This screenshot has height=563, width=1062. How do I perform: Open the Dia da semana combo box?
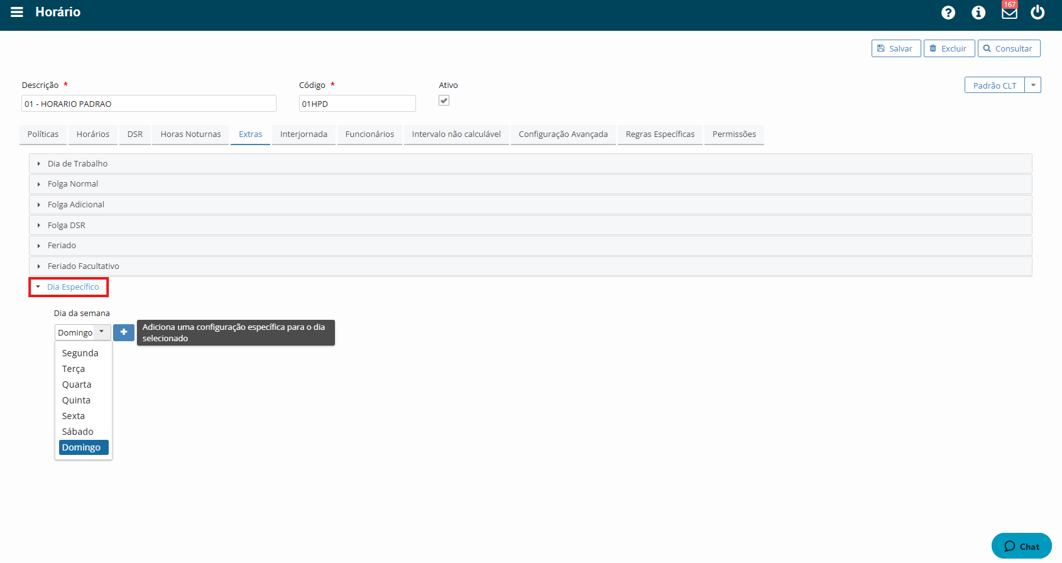point(83,332)
